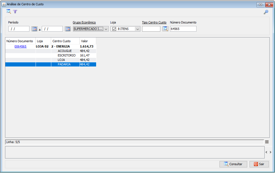The width and height of the screenshot is (275, 173).
Task: Click the grid options menu icon
Action: (267, 142)
